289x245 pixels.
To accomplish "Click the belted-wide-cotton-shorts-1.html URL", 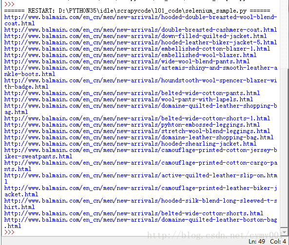I will pos(137,118).
